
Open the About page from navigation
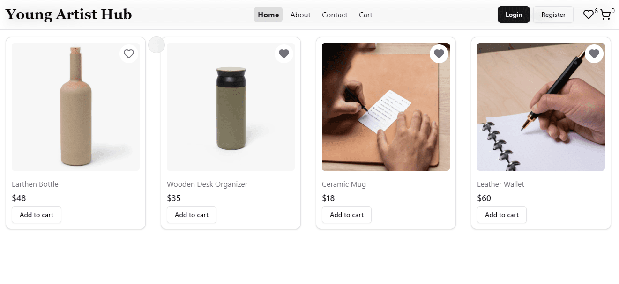pos(300,15)
